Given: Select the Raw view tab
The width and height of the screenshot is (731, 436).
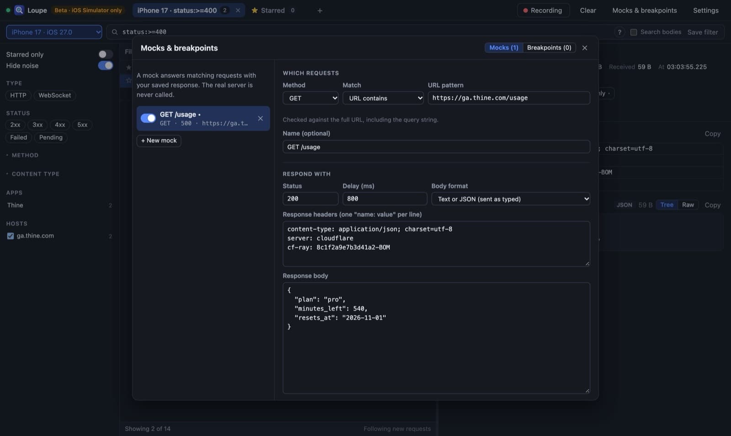Looking at the screenshot, I should [688, 205].
